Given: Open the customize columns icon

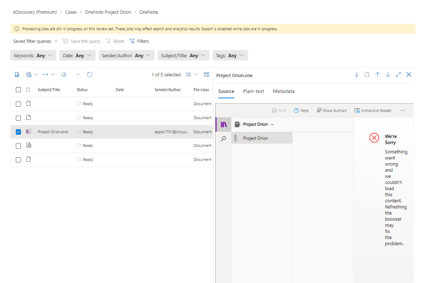Looking at the screenshot, I should pyautogui.click(x=206, y=75).
